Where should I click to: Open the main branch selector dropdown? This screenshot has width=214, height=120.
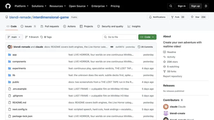[x=14, y=37]
